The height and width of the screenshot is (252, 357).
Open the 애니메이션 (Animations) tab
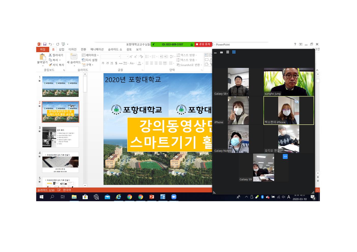pyautogui.click(x=97, y=50)
